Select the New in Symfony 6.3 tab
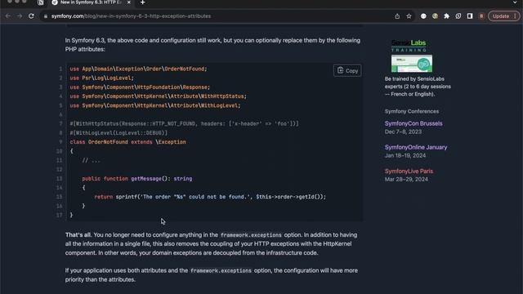This screenshot has height=294, width=523. point(91,2)
